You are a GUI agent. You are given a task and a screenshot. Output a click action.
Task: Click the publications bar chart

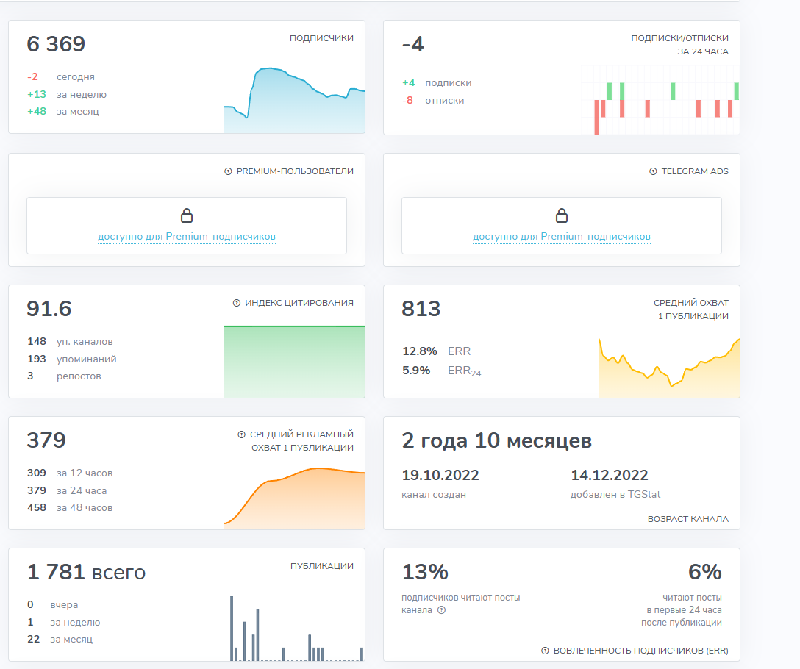click(297, 628)
